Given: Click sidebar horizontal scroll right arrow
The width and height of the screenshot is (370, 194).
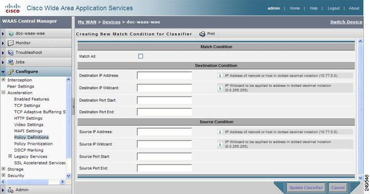Looking at the screenshot, I should click(x=62, y=182).
